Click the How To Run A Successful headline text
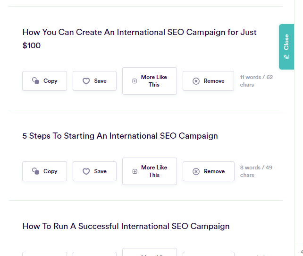Viewport: 303px width, 256px height. click(x=126, y=226)
